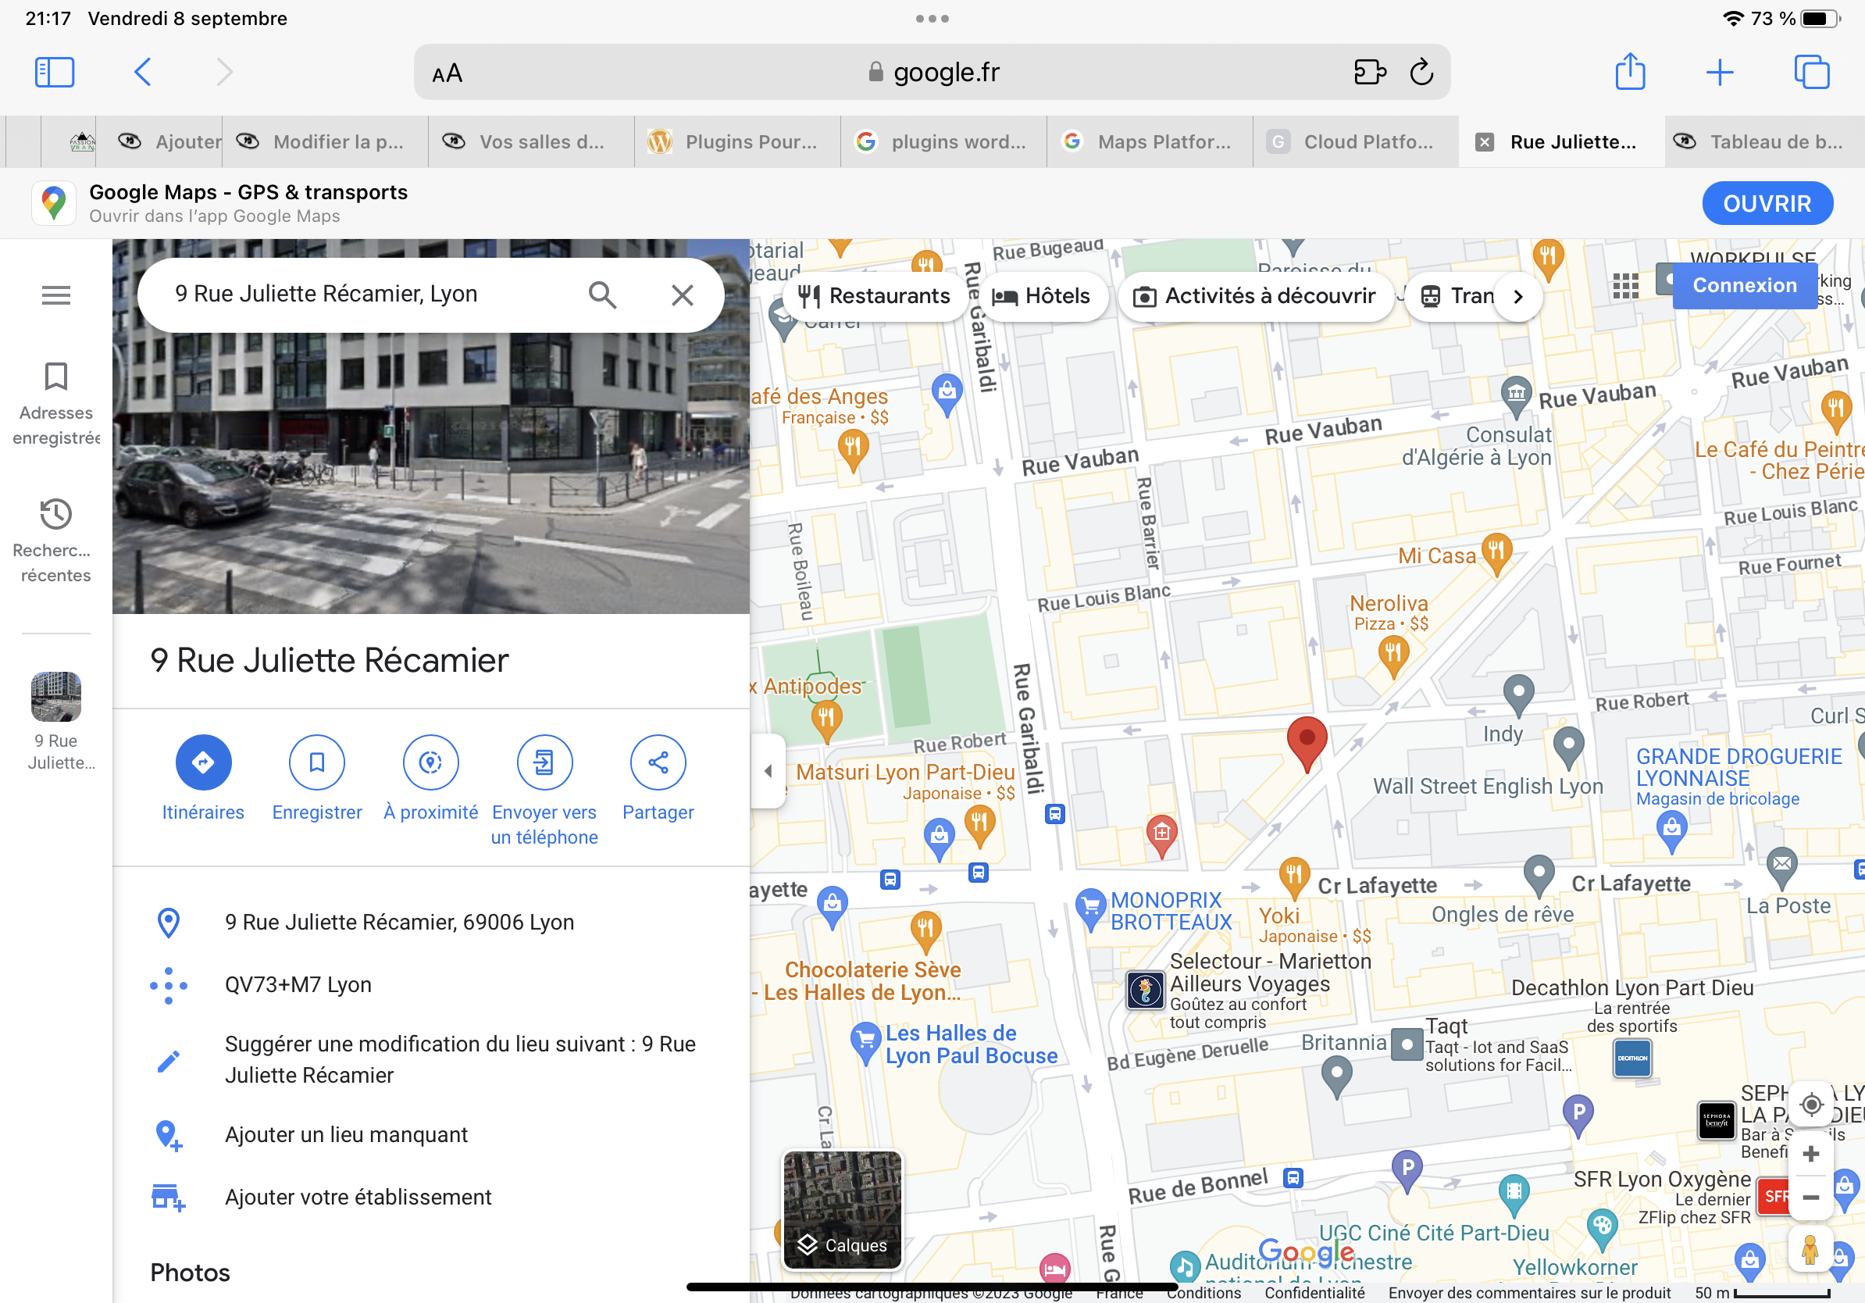Open Google apps grid icon
The image size is (1865, 1303).
(1625, 286)
